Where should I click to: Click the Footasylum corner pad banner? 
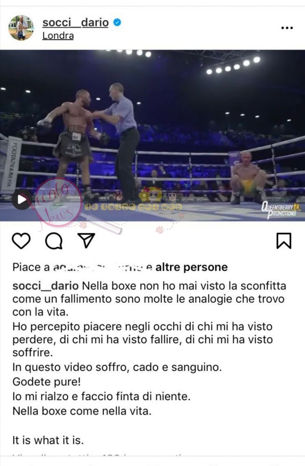point(11,165)
